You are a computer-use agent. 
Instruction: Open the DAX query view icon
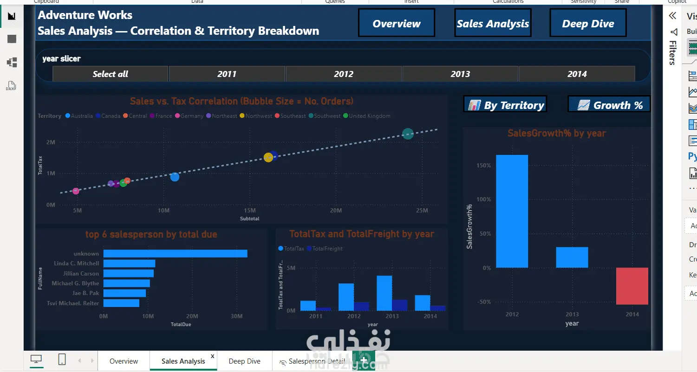[x=11, y=86]
